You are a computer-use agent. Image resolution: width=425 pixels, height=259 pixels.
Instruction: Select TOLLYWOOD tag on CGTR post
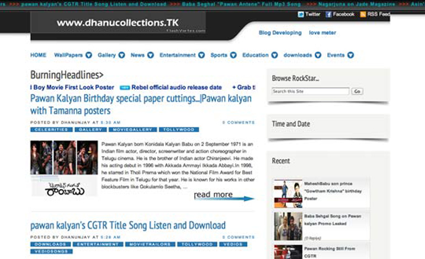coord(197,244)
